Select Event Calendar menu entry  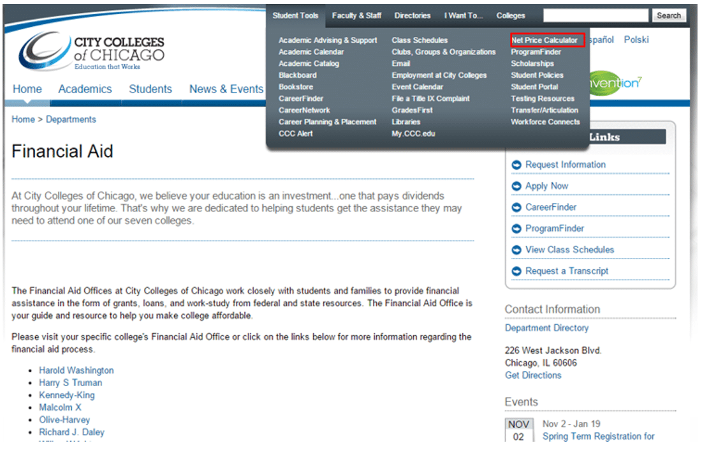click(x=418, y=87)
